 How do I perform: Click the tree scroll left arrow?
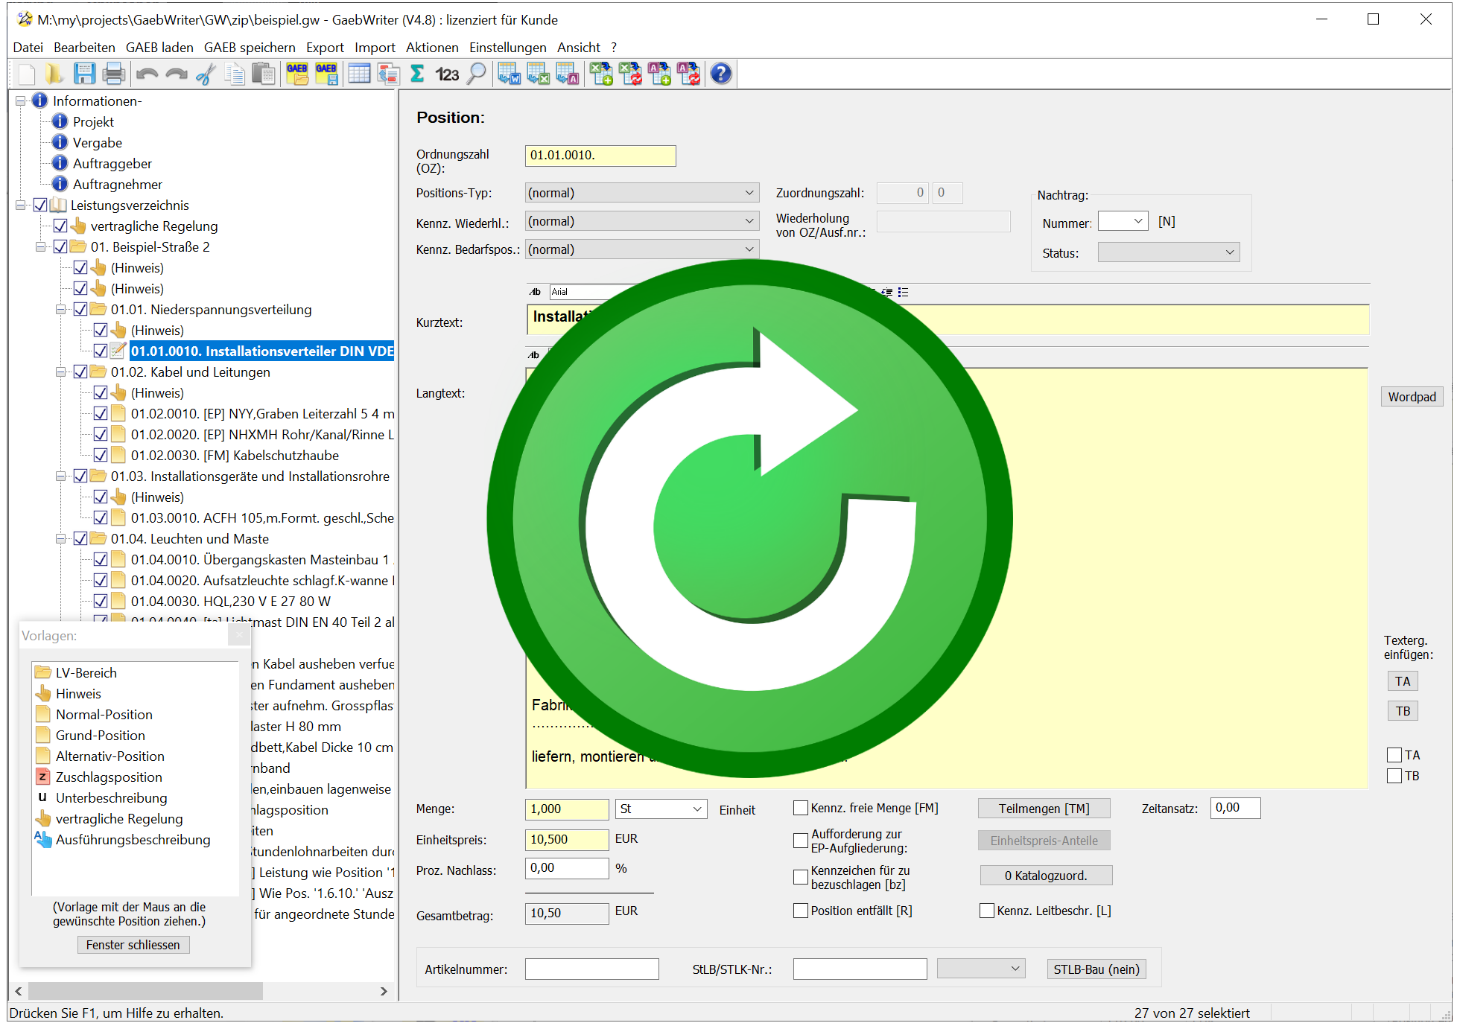(x=18, y=991)
